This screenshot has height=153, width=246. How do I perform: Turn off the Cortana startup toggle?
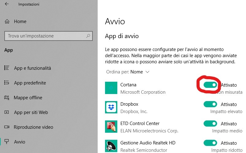click(x=210, y=85)
